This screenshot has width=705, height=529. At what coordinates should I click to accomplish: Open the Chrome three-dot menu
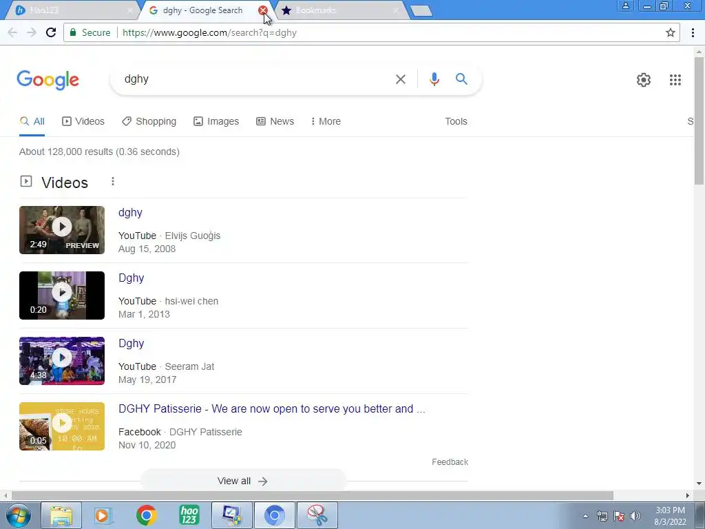pyautogui.click(x=693, y=32)
